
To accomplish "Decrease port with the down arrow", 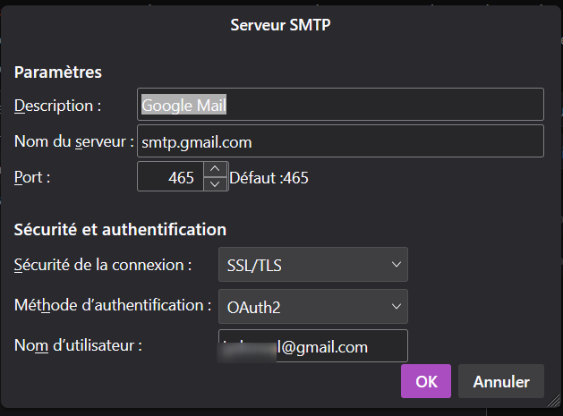I will click(x=215, y=184).
